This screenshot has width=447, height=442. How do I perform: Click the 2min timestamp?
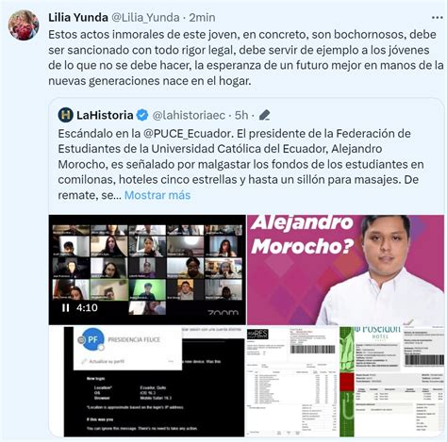[x=202, y=18]
